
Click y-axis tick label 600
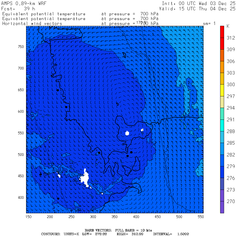[21, 112]
